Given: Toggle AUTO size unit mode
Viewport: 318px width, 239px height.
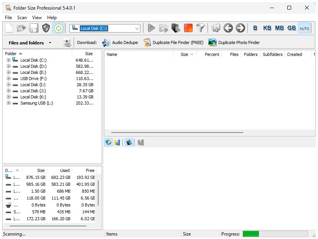Looking at the screenshot, I should point(304,28).
